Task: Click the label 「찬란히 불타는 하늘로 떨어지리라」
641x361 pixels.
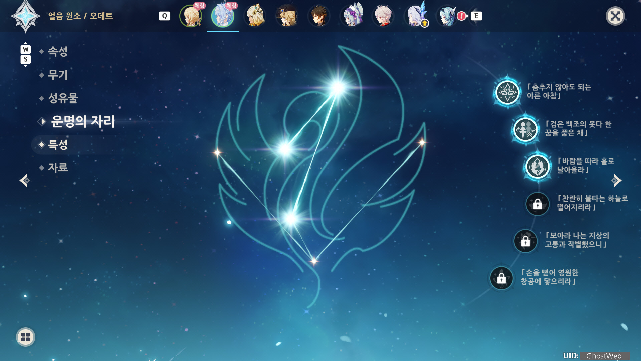Action: click(x=592, y=203)
